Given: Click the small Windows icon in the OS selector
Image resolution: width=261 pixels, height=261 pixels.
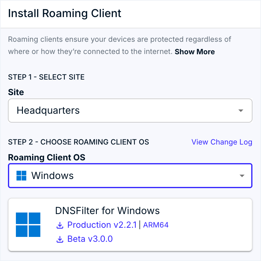Looking at the screenshot, I should point(21,176).
